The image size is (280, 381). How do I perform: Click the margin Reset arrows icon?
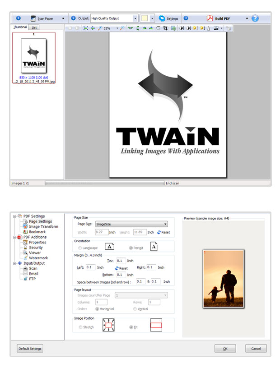pyautogui.click(x=117, y=268)
